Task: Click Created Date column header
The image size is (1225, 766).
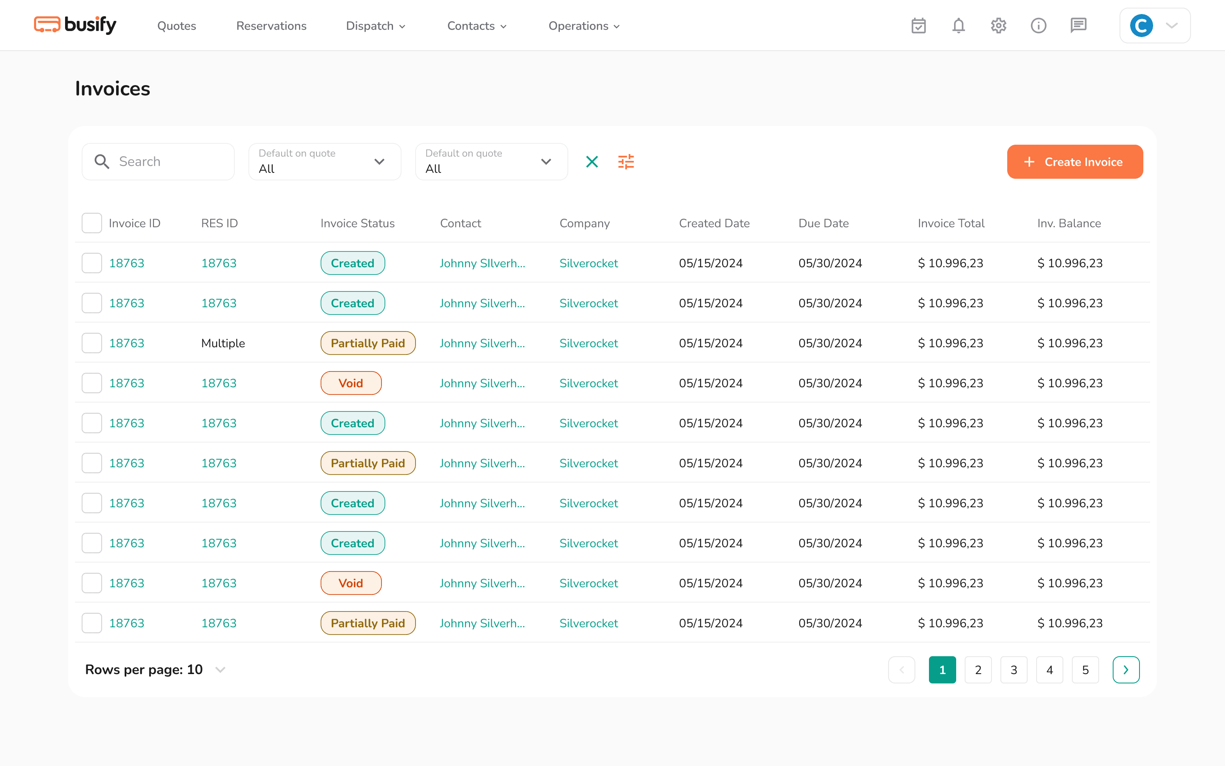Action: [x=714, y=223]
